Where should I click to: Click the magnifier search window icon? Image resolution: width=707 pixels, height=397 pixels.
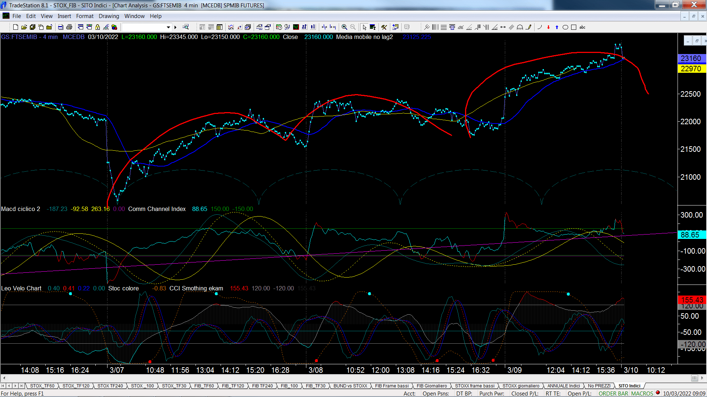(186, 27)
